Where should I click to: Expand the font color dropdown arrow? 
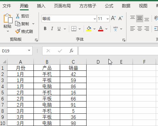(x=106, y=29)
